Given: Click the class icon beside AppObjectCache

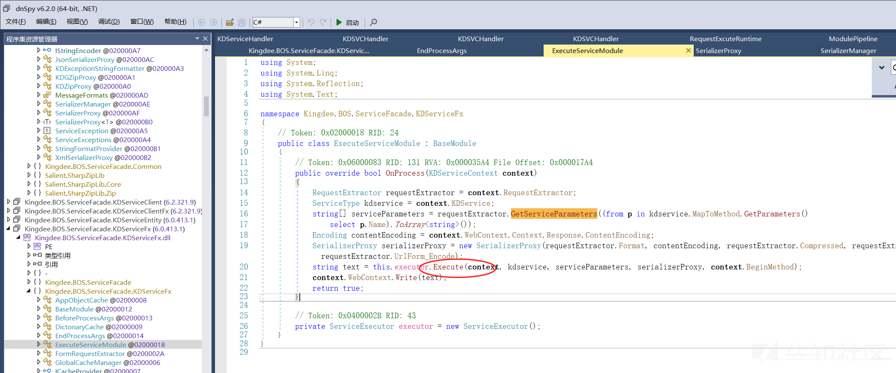Looking at the screenshot, I should (x=47, y=300).
